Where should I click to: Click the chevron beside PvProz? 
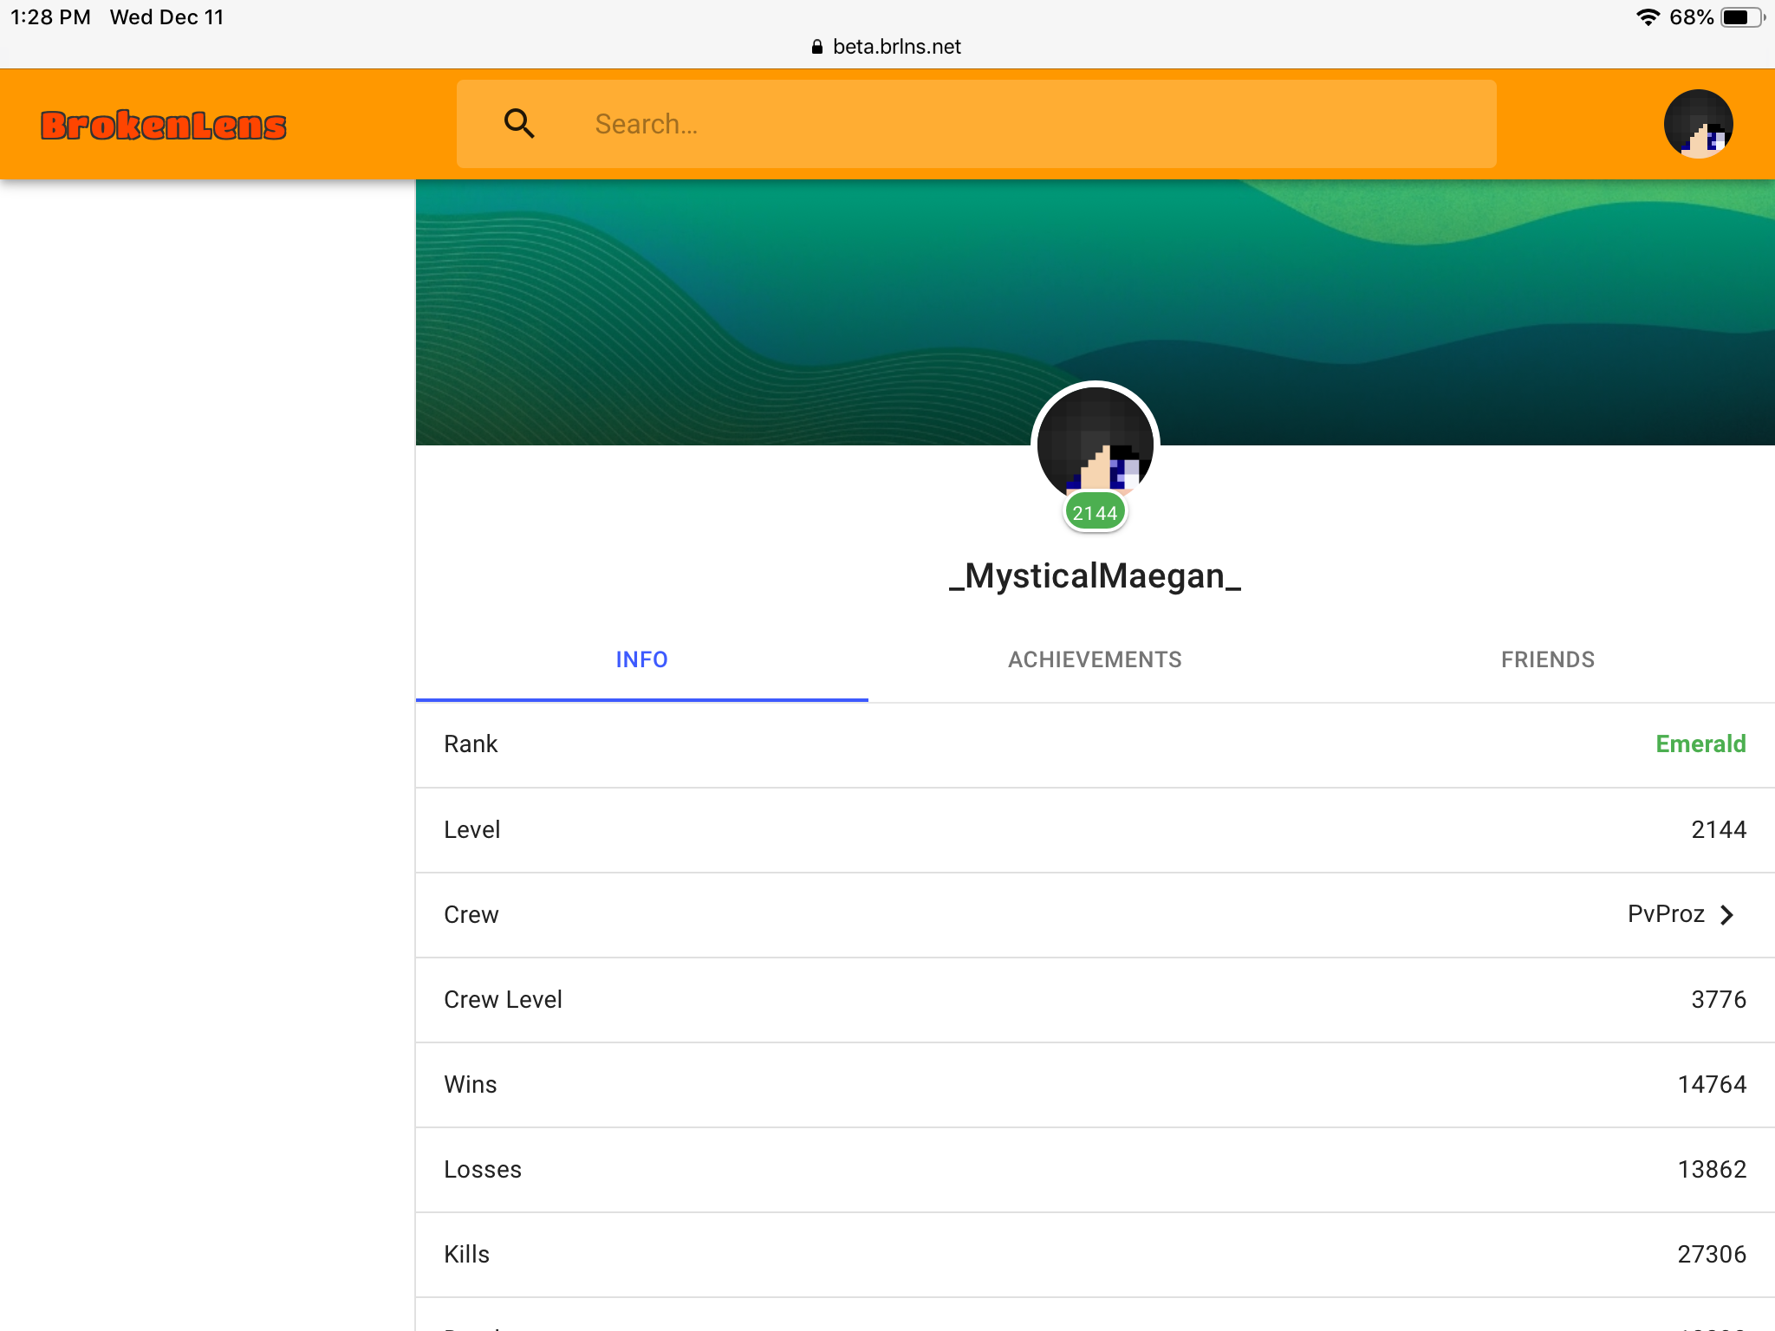[x=1726, y=915]
